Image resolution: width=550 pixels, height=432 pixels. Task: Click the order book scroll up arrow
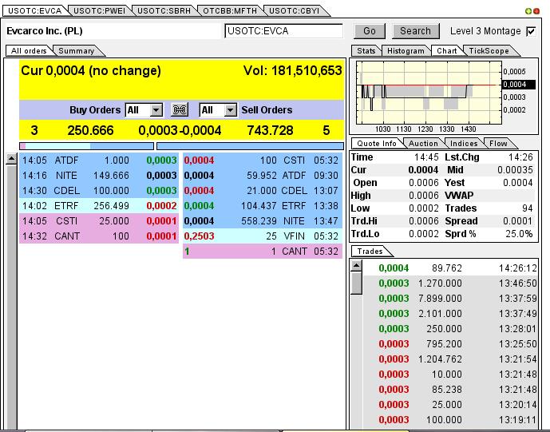tap(12, 159)
